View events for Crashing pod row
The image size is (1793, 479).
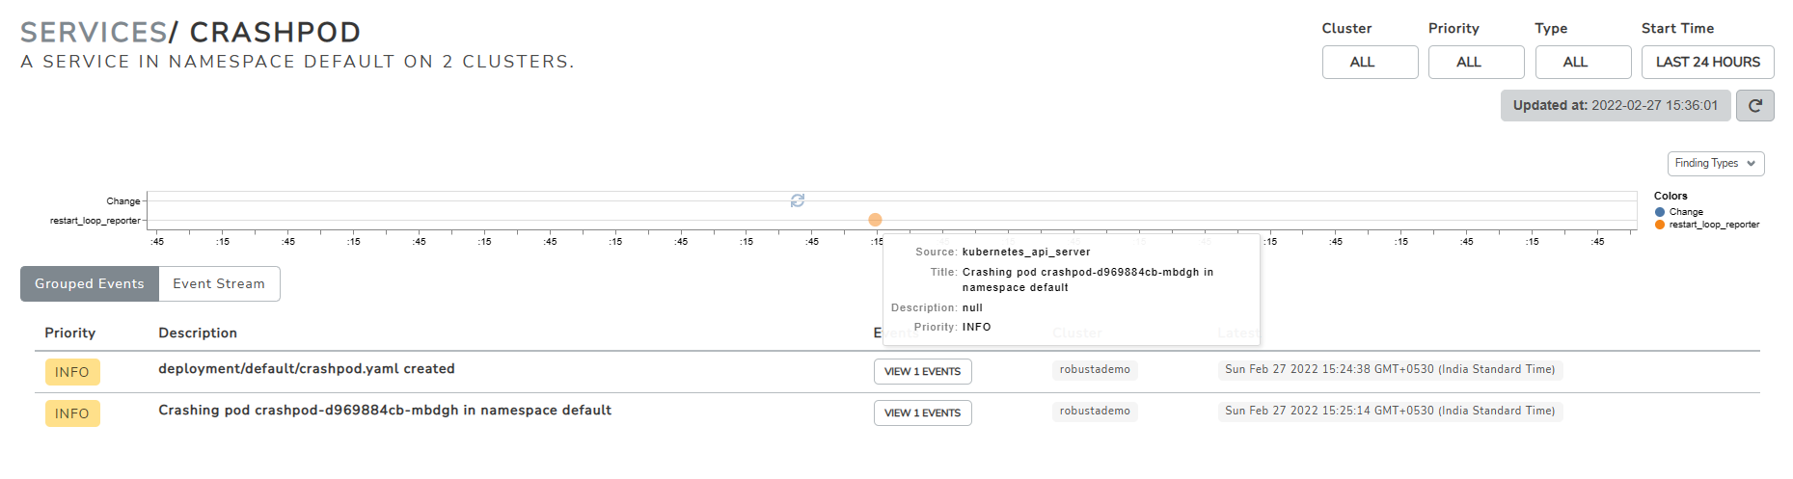tap(922, 412)
